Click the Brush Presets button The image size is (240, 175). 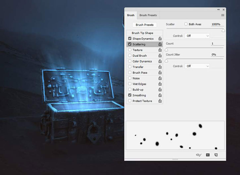pyautogui.click(x=144, y=25)
